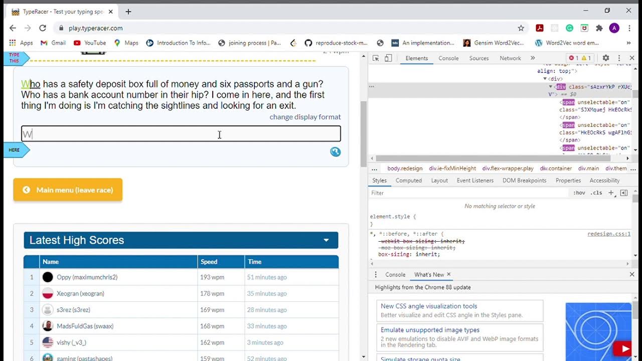
Task: Select div.flex-wrapper.play in the breadcrumb
Action: (508, 168)
